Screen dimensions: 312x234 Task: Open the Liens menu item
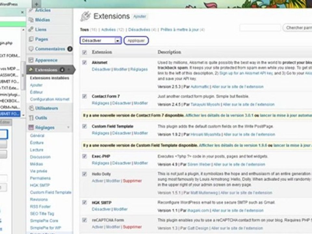41,30
